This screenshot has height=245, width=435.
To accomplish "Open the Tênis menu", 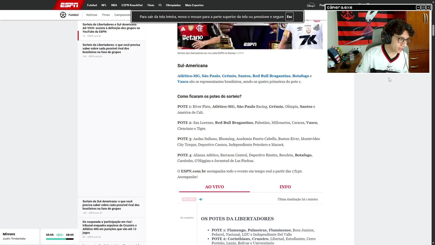I will (x=151, y=5).
